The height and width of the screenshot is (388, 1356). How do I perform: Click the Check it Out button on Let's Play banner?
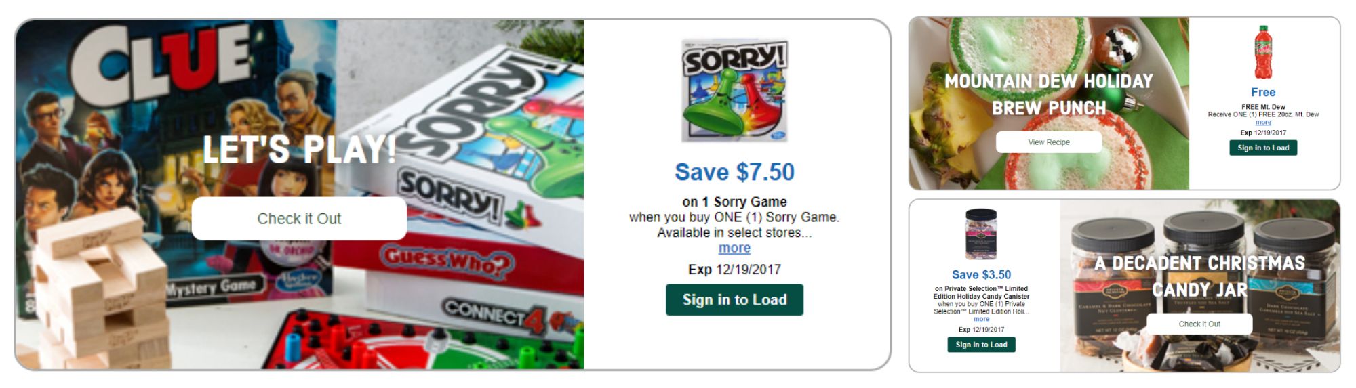299,219
